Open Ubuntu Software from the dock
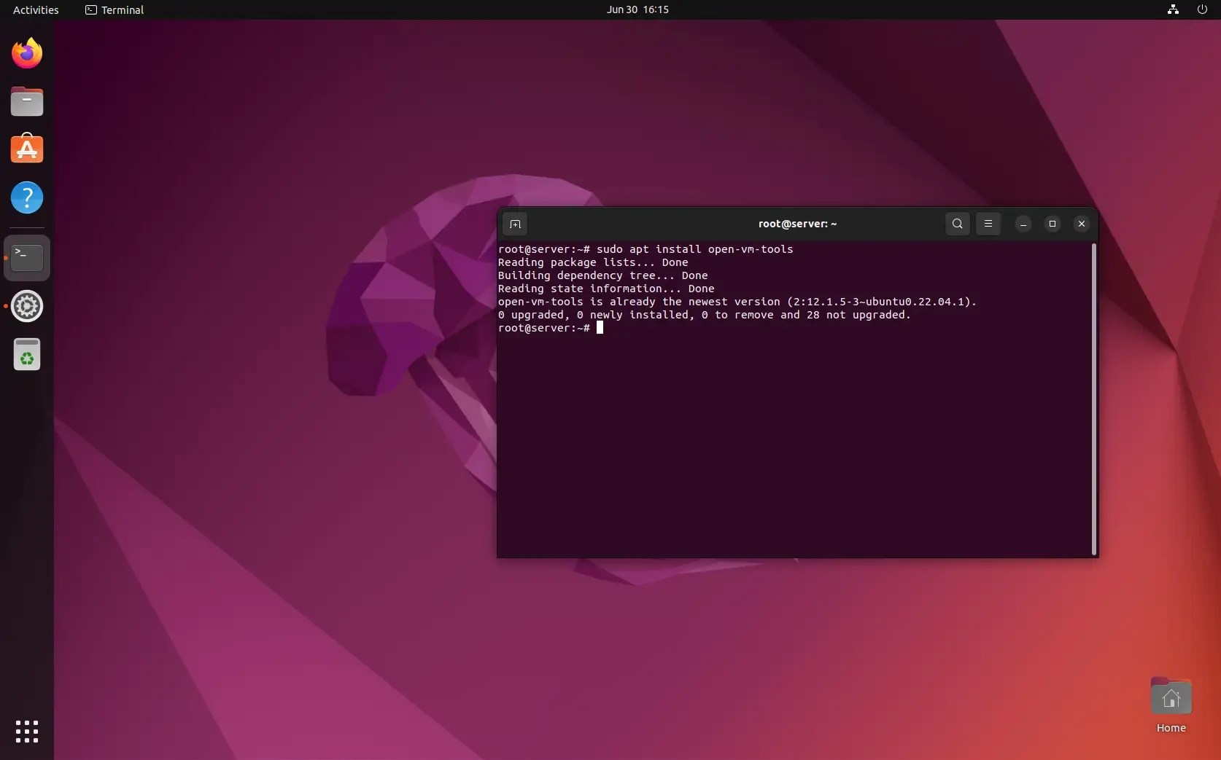 tap(26, 149)
